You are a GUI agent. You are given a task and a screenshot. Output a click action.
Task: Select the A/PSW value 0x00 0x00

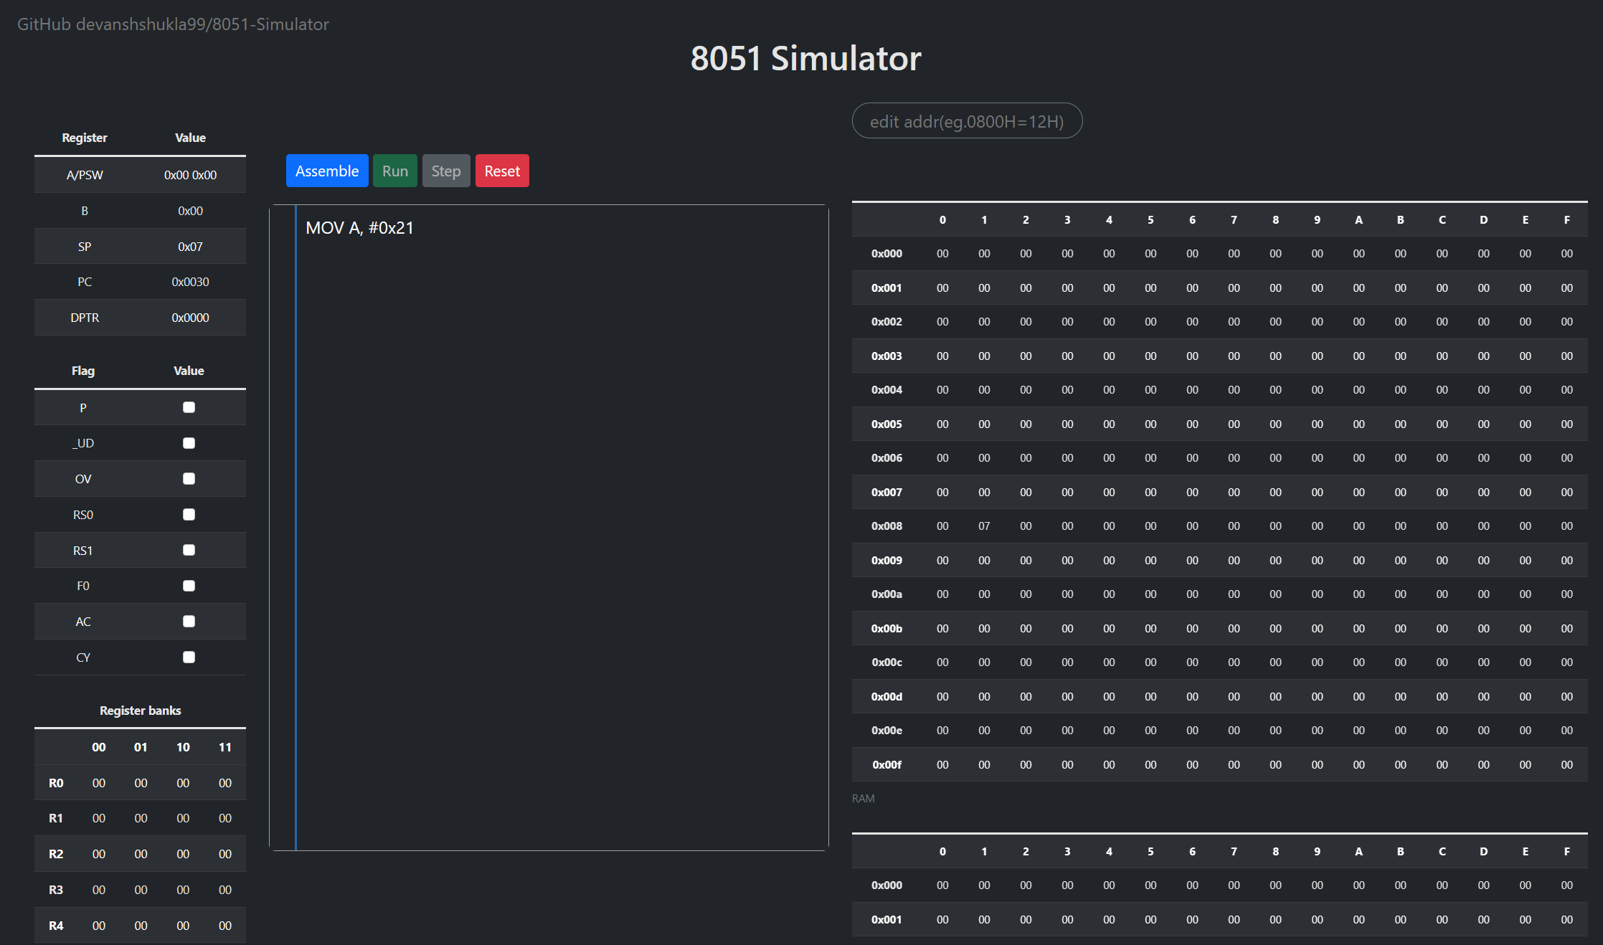click(190, 175)
